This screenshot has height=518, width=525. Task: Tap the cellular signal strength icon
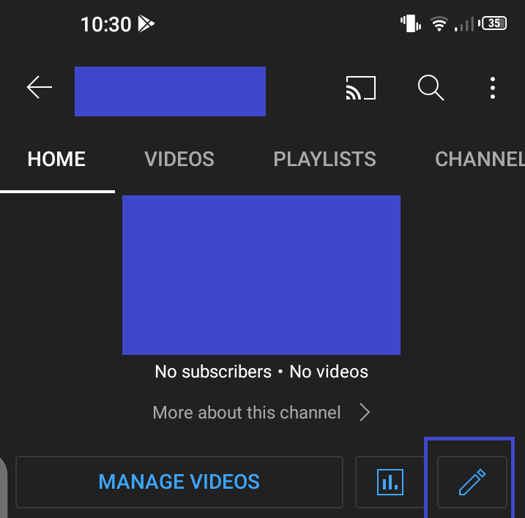(464, 23)
